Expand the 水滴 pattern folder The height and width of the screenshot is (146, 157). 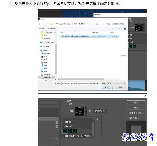(x=64, y=126)
